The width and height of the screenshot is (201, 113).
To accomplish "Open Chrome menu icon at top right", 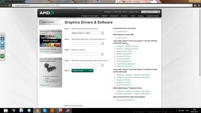I will coord(199,5).
